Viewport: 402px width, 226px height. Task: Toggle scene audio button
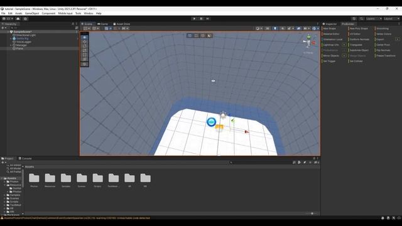(283, 28)
